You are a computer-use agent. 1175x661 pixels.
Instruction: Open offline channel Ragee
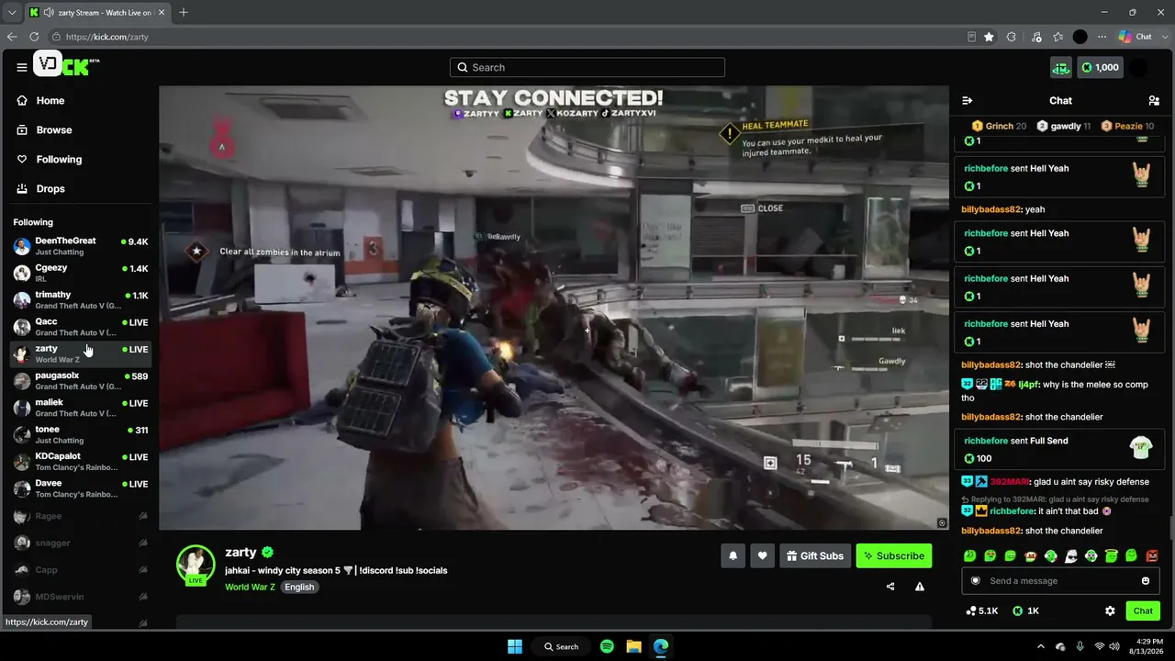pyautogui.click(x=81, y=516)
